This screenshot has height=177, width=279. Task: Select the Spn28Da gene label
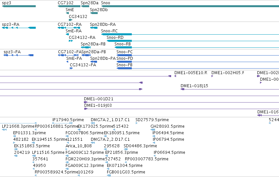pos(90,3)
